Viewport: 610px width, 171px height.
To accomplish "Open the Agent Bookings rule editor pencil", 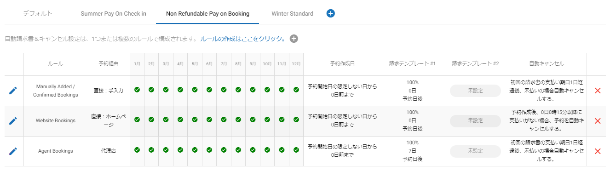I will [13, 151].
